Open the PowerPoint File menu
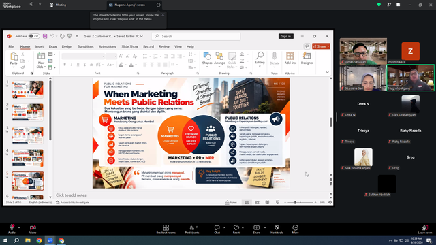436x245 pixels. (11, 46)
